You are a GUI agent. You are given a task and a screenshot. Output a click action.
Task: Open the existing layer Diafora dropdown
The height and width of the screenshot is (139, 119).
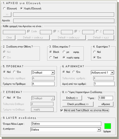pos(99,130)
